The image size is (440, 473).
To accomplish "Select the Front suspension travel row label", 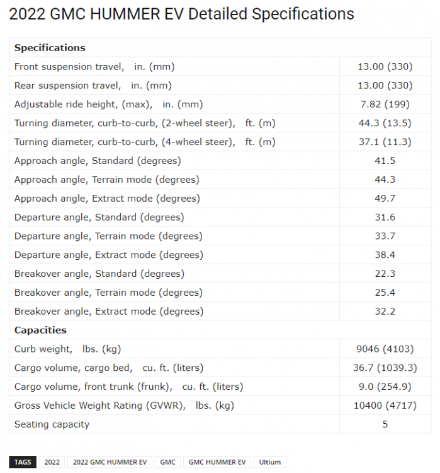I will point(94,67).
